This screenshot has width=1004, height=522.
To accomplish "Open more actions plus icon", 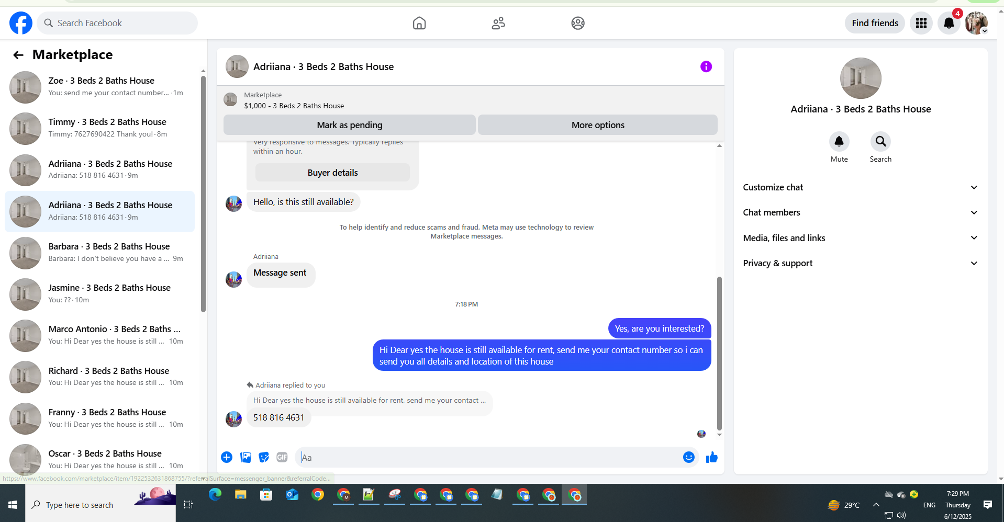I will pos(227,457).
